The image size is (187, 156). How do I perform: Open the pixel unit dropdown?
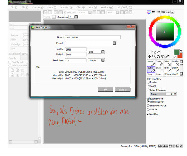103,52
